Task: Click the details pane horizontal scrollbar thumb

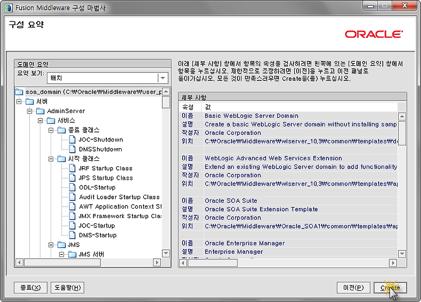Action: click(213, 263)
